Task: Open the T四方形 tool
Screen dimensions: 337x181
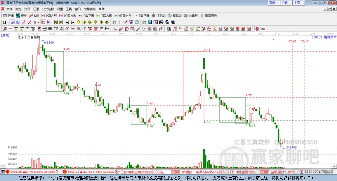Action: click(x=104, y=16)
